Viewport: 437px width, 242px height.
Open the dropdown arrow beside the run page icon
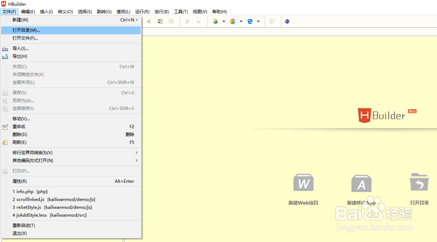pos(224,21)
